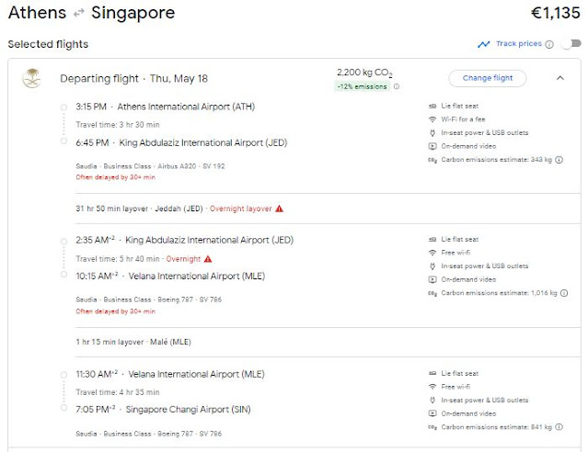This screenshot has width=588, height=452.
Task: Click on-demand video icon for MLE-SIN flight
Action: pos(432,413)
